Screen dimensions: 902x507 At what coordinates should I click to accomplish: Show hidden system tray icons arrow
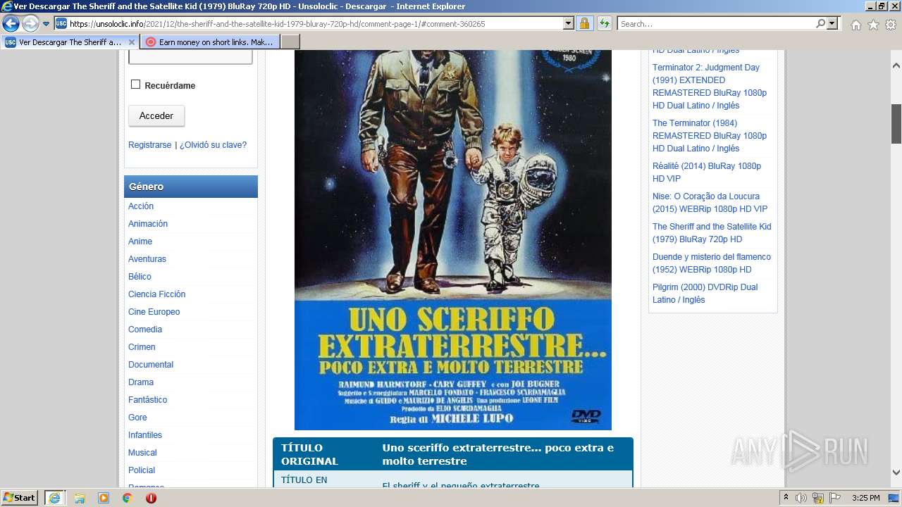click(786, 498)
